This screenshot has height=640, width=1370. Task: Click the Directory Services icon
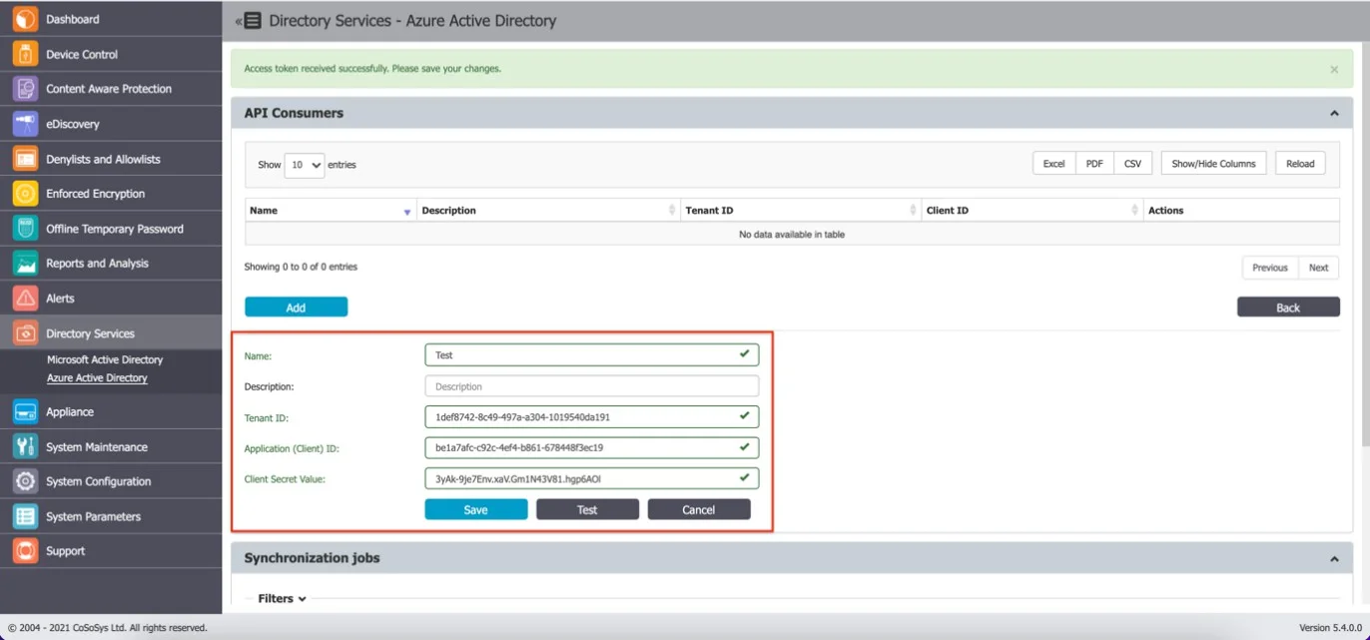pos(26,333)
